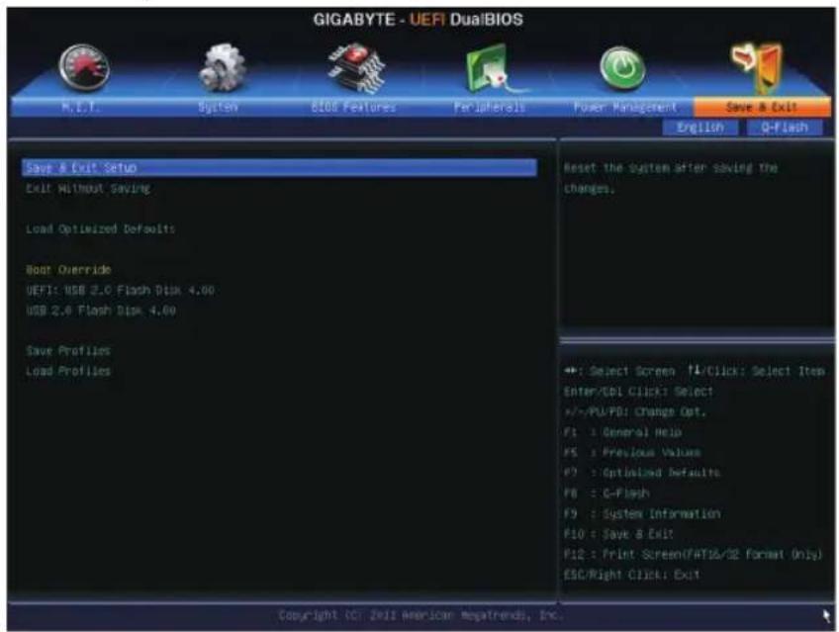This screenshot has width=839, height=632.
Task: Click the BIOS Features chip icon
Action: coord(357,68)
